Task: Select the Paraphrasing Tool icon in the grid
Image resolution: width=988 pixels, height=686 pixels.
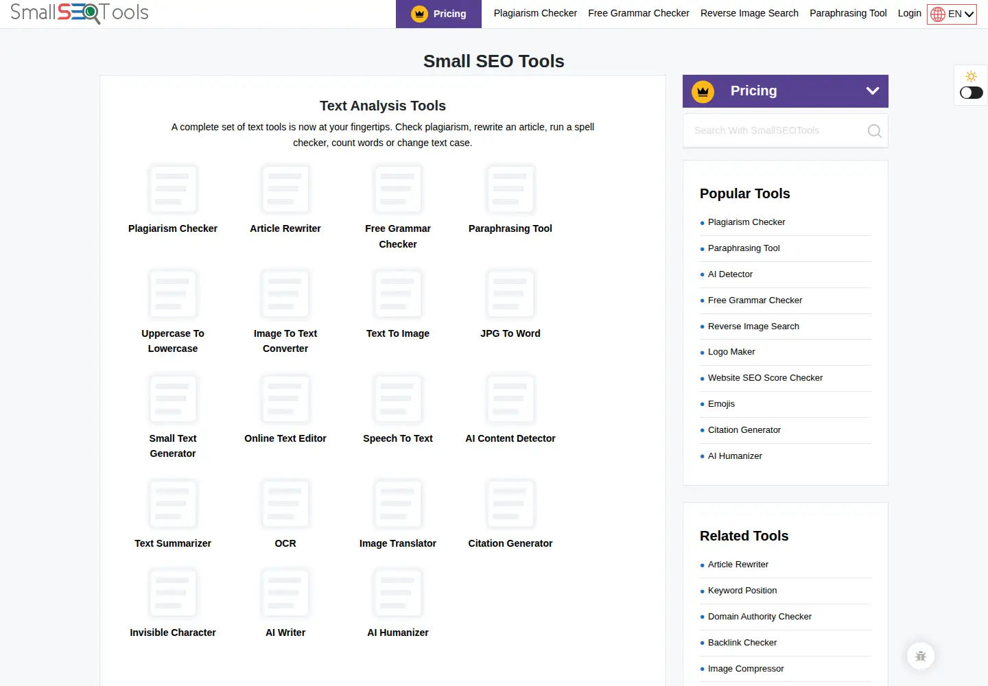Action: (x=510, y=189)
